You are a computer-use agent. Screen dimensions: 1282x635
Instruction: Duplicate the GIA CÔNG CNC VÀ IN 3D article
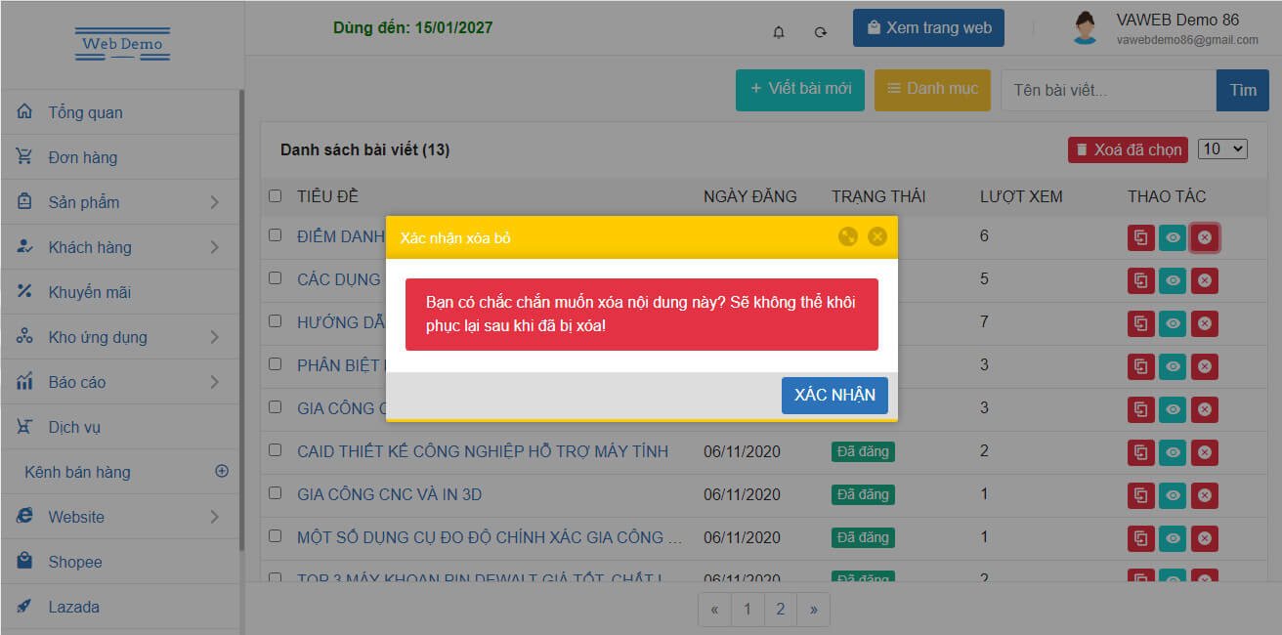tap(1140, 495)
